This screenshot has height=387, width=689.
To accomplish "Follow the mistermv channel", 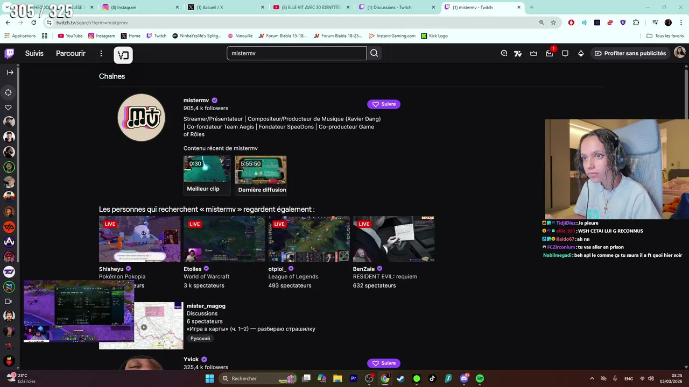I will (x=383, y=104).
